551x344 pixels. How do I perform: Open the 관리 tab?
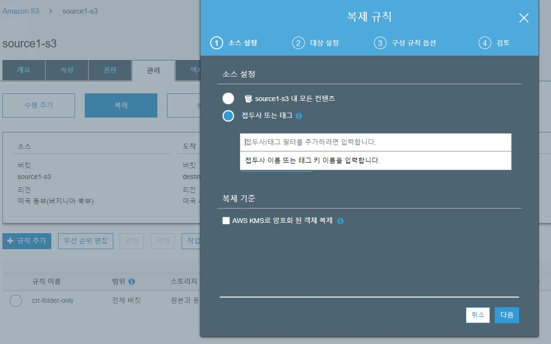[x=153, y=70]
